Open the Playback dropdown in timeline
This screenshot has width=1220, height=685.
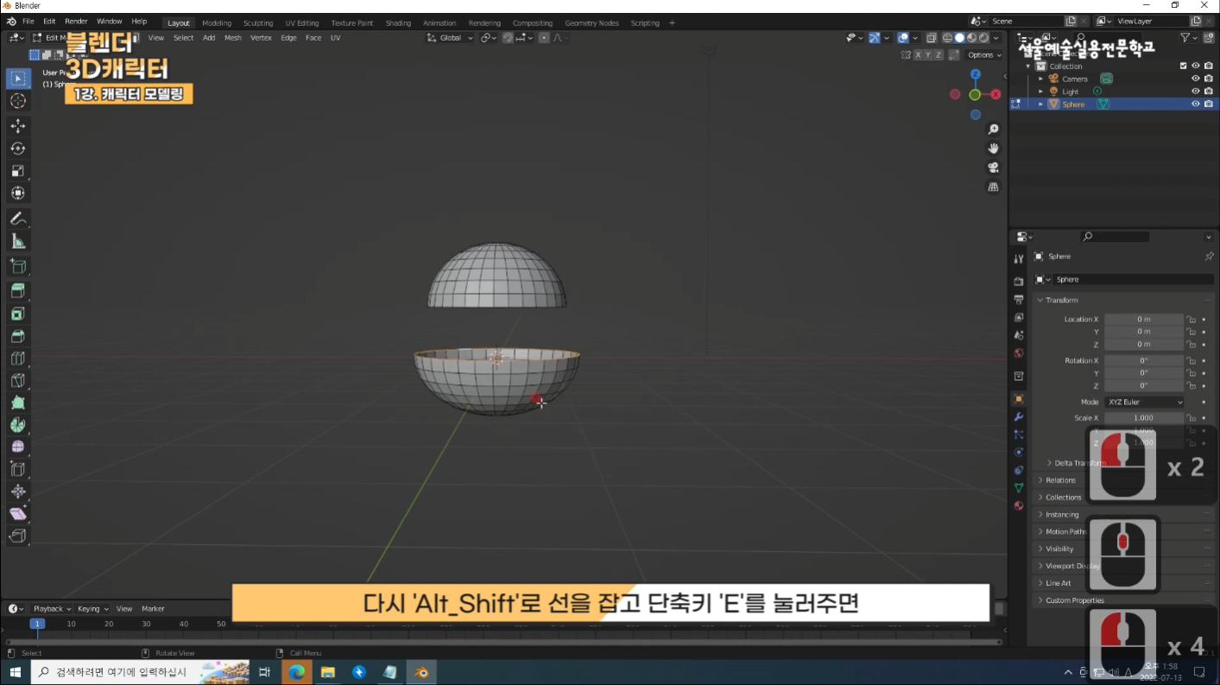pos(52,609)
